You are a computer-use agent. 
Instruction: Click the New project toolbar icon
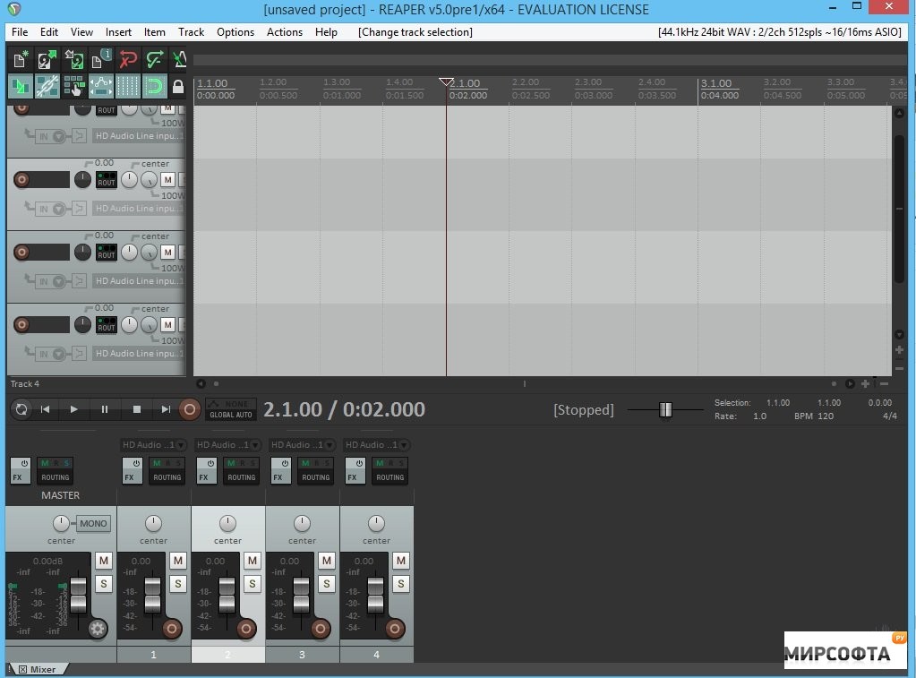pyautogui.click(x=21, y=59)
